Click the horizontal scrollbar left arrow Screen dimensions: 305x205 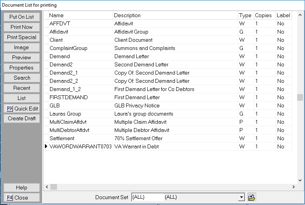click(46, 187)
